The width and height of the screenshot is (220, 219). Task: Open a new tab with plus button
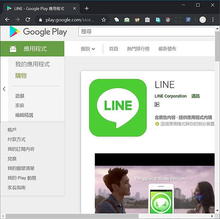87,8
